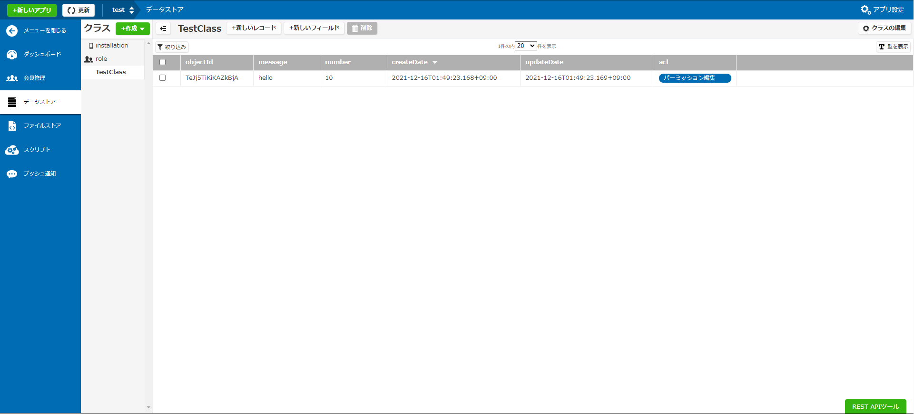The width and height of the screenshot is (914, 414).
Task: Select the installation class
Action: point(112,46)
